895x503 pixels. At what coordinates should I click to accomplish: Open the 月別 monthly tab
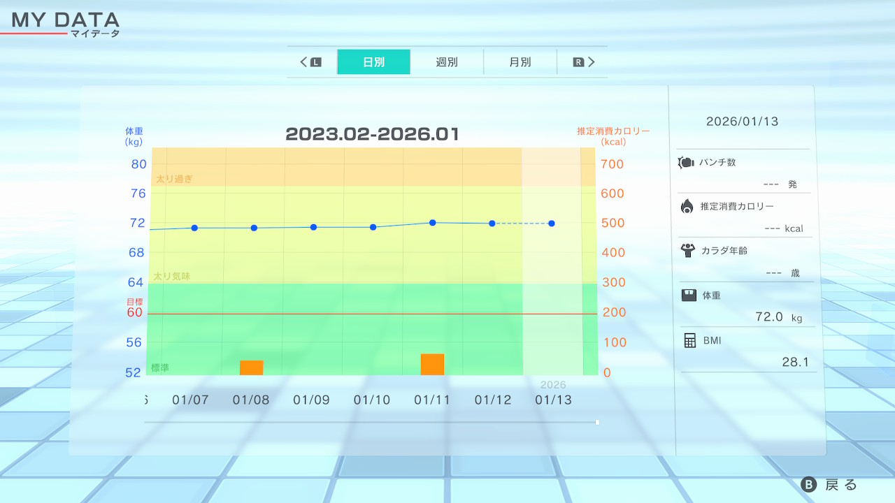(520, 62)
